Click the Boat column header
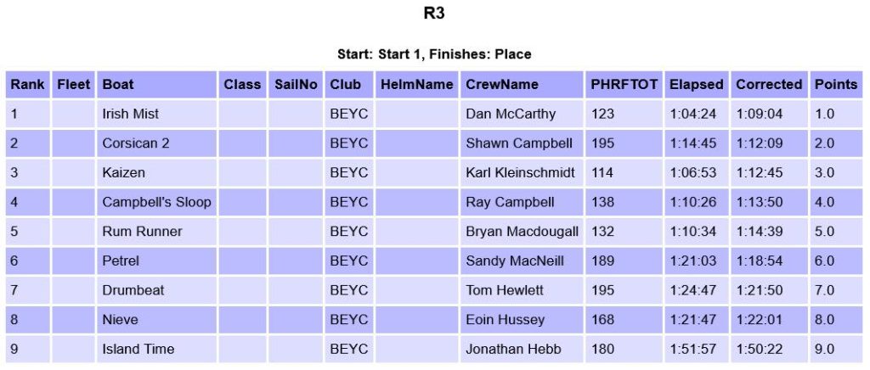This screenshot has height=370, width=870. (x=118, y=85)
